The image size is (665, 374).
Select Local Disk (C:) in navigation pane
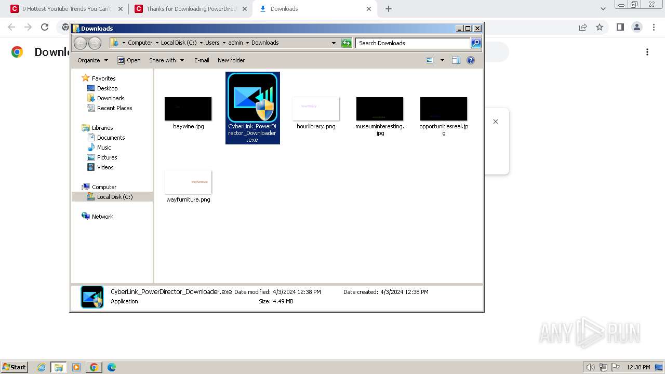pos(112,197)
